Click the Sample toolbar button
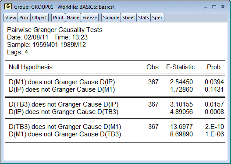231x164 pixels. [111, 18]
